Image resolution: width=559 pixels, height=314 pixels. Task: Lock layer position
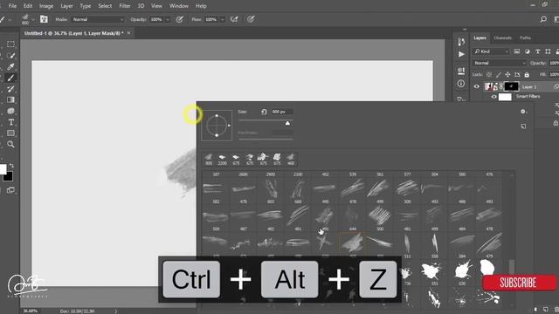tap(507, 75)
